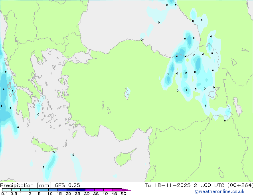Click the '3' precipitation value on the map

2,106
